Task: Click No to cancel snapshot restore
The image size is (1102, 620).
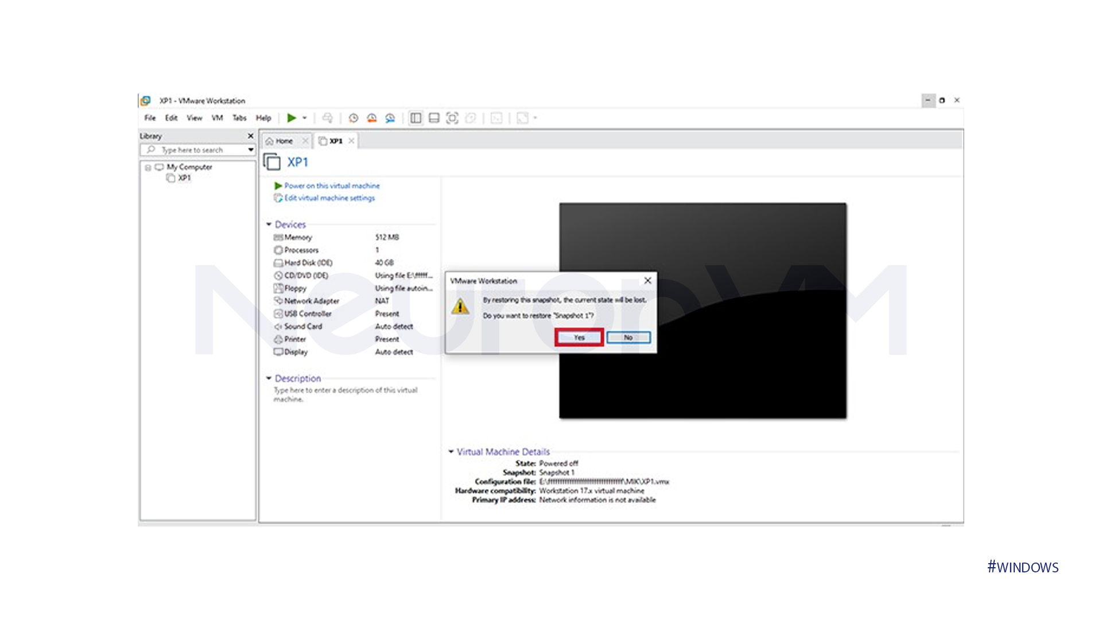Action: tap(628, 338)
